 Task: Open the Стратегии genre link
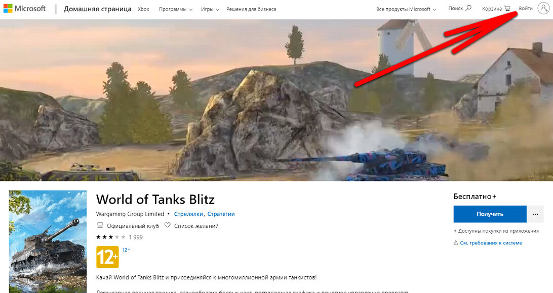click(221, 214)
